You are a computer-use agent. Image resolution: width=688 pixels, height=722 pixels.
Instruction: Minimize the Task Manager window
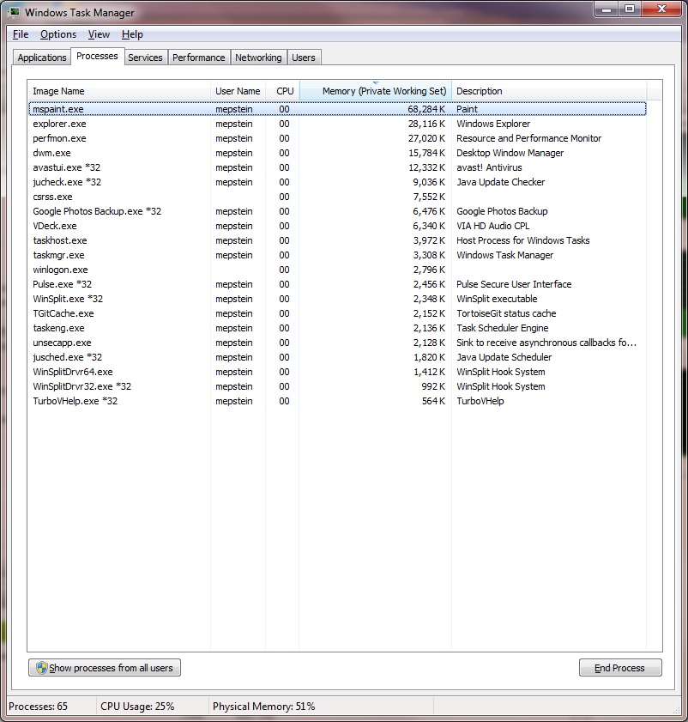point(607,9)
